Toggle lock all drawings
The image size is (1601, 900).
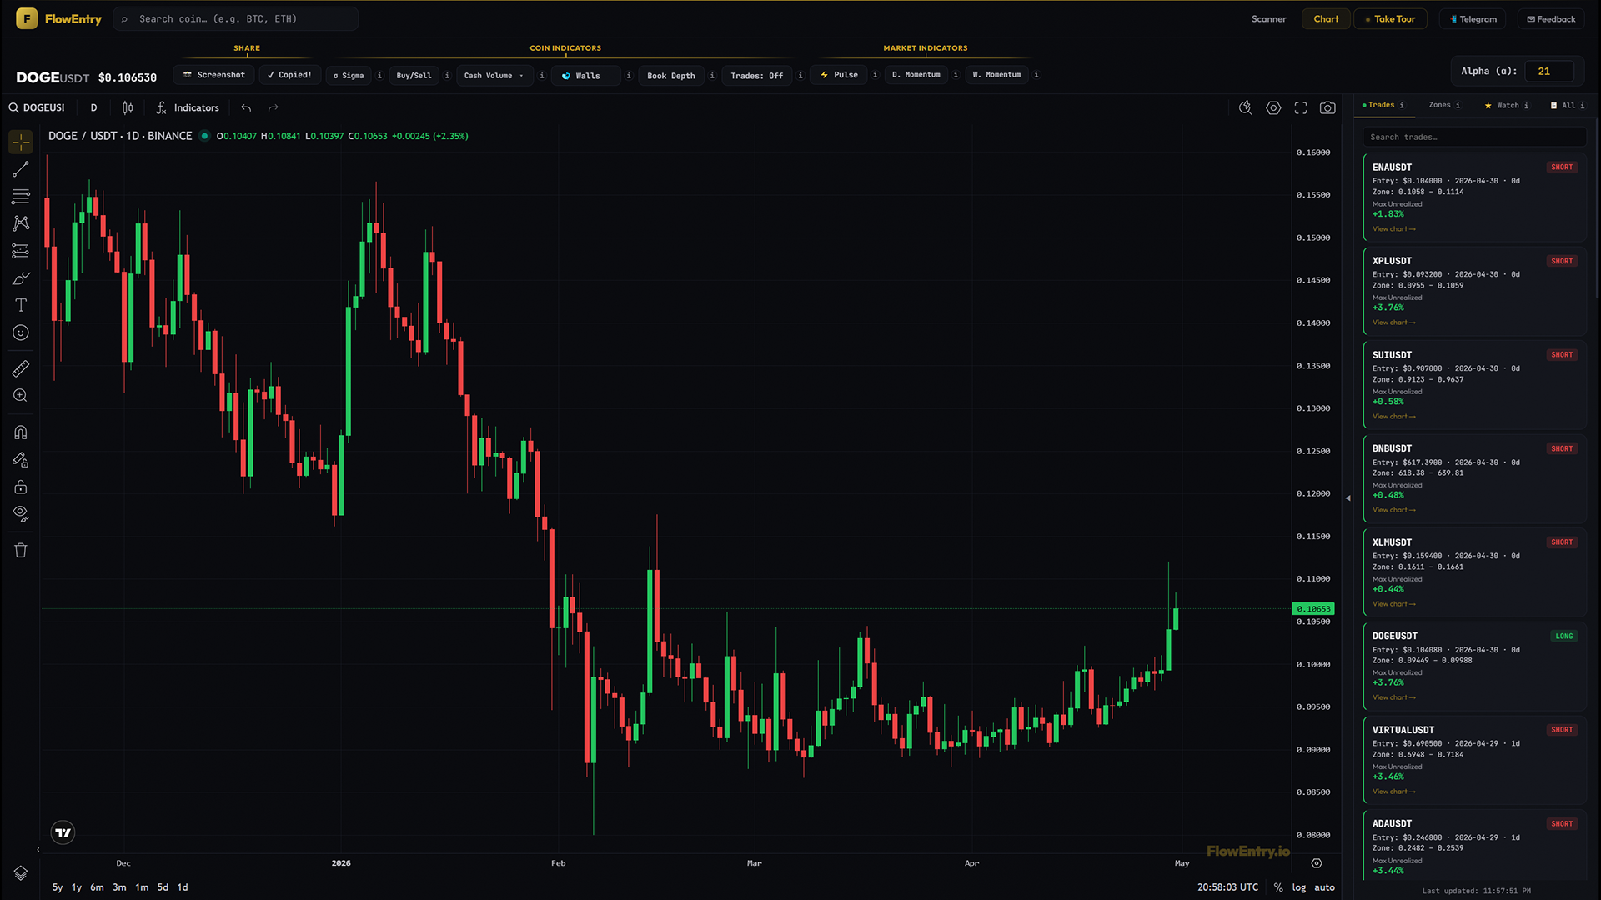[x=21, y=487]
